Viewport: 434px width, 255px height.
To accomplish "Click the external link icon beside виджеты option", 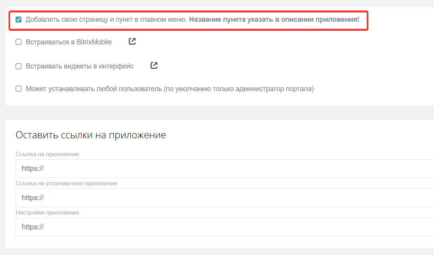I will [154, 65].
